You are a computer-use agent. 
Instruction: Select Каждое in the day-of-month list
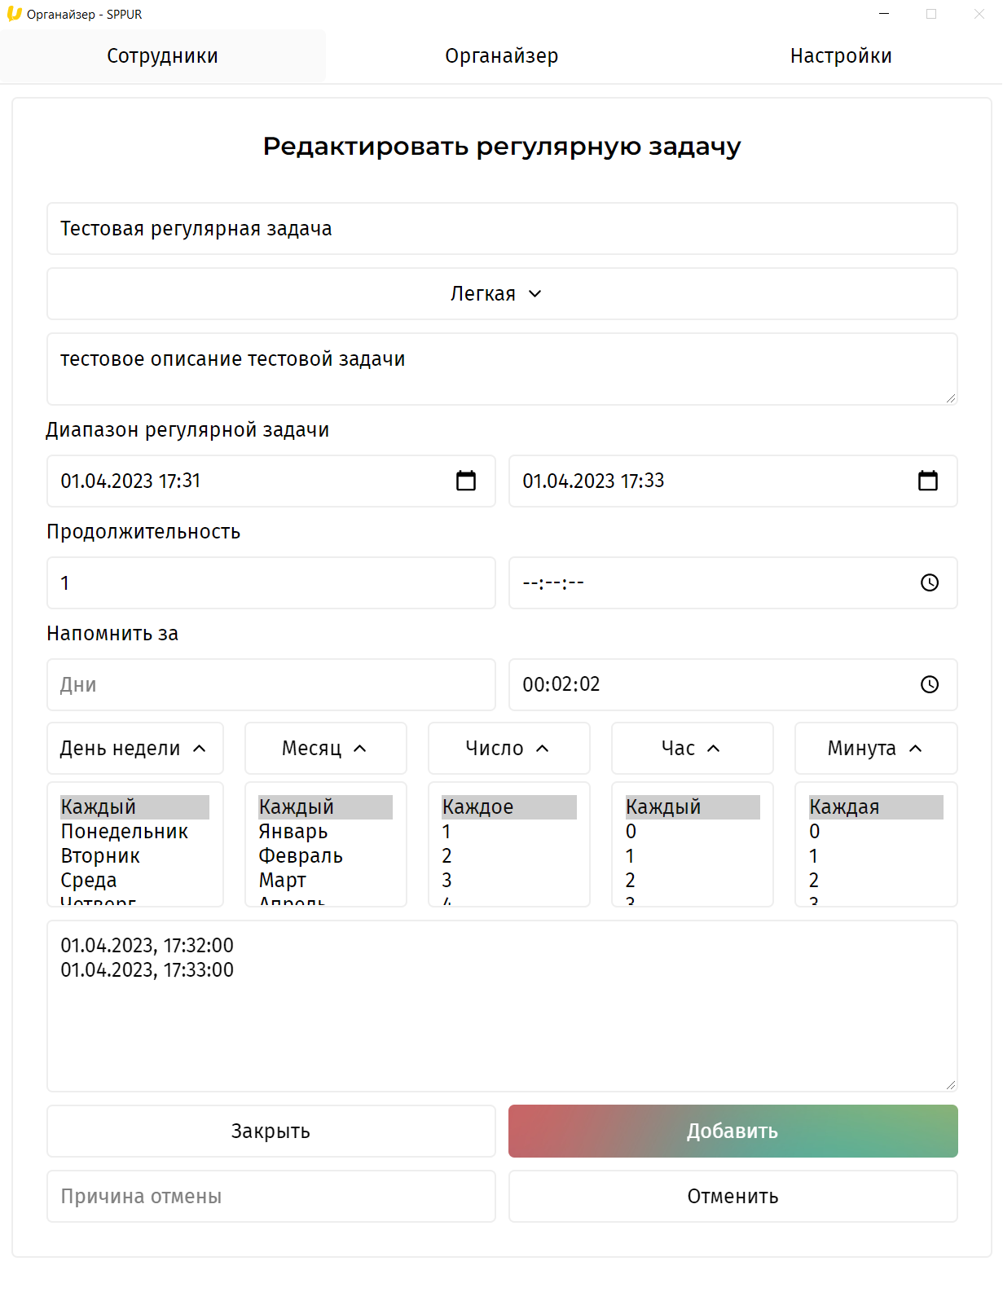[x=509, y=807]
